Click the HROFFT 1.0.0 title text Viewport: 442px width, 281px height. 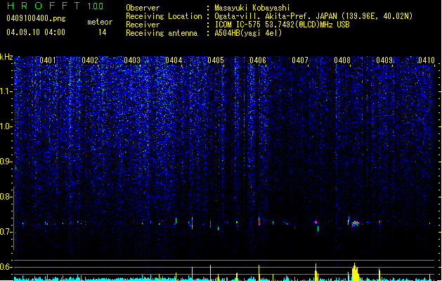(x=55, y=6)
